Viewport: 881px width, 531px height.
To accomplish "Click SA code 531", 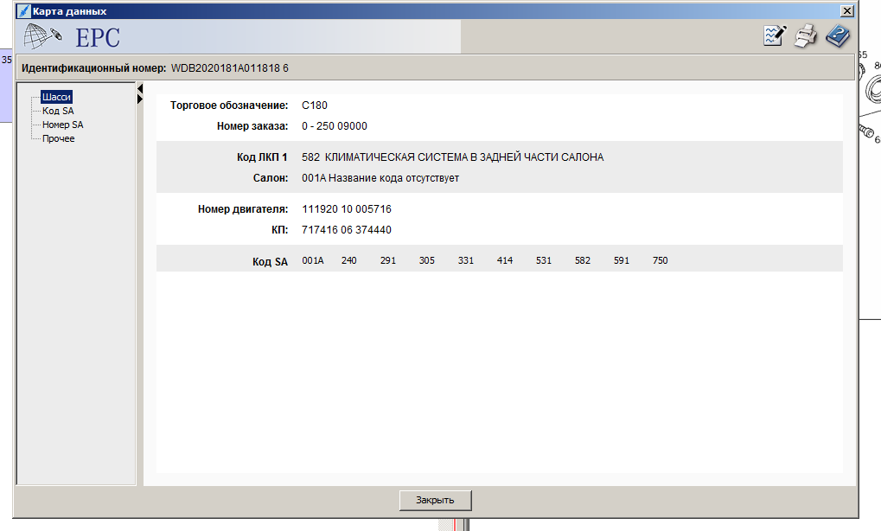I will pos(544,260).
